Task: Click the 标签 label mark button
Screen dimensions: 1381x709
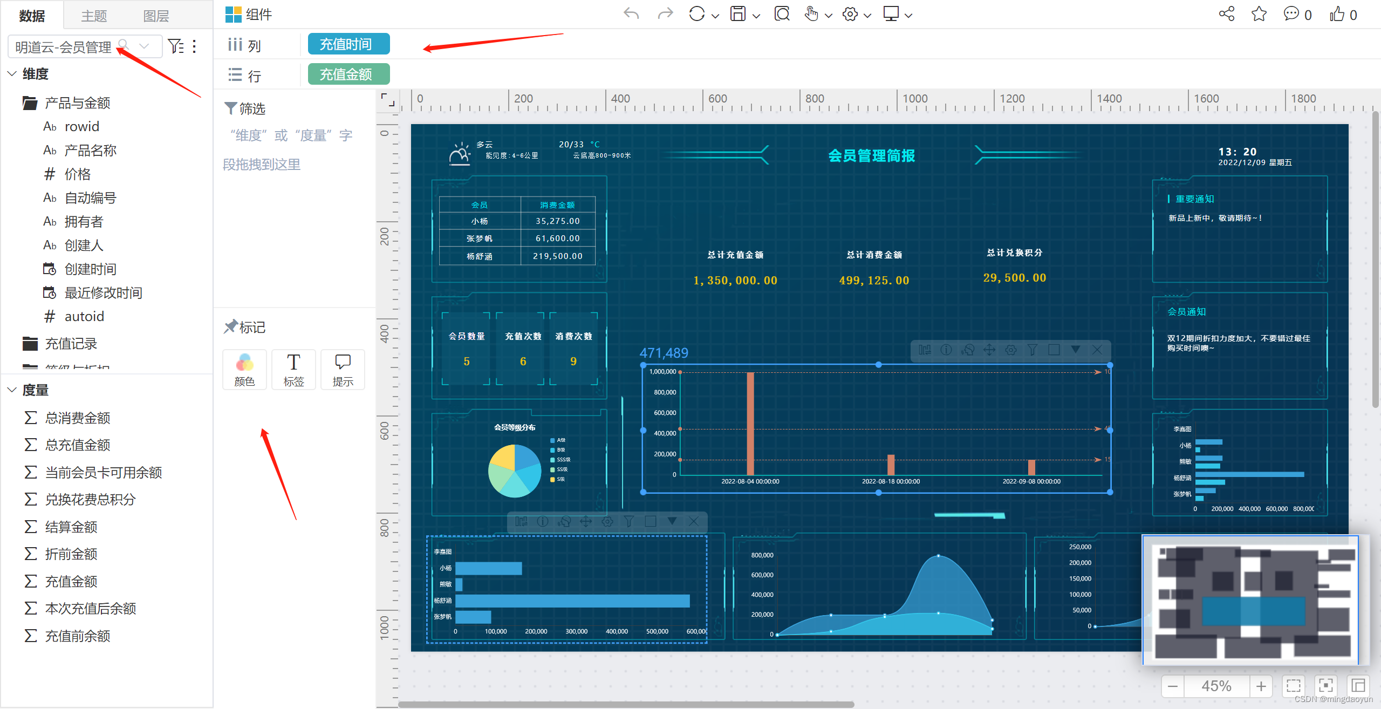Action: [x=293, y=370]
